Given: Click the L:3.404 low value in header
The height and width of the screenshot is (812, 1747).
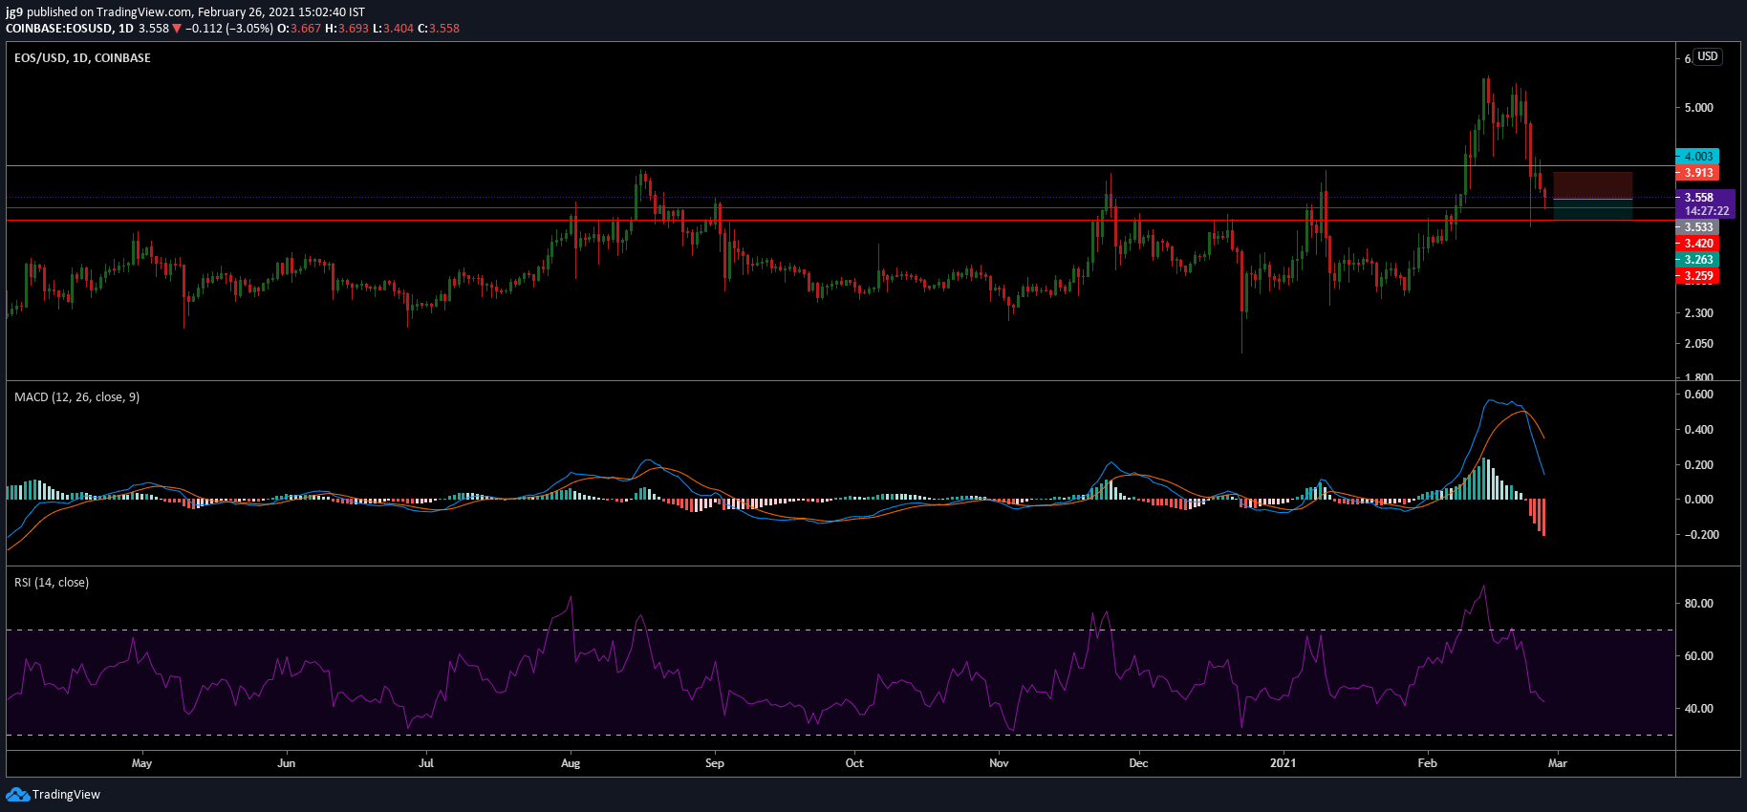Looking at the screenshot, I should [393, 29].
